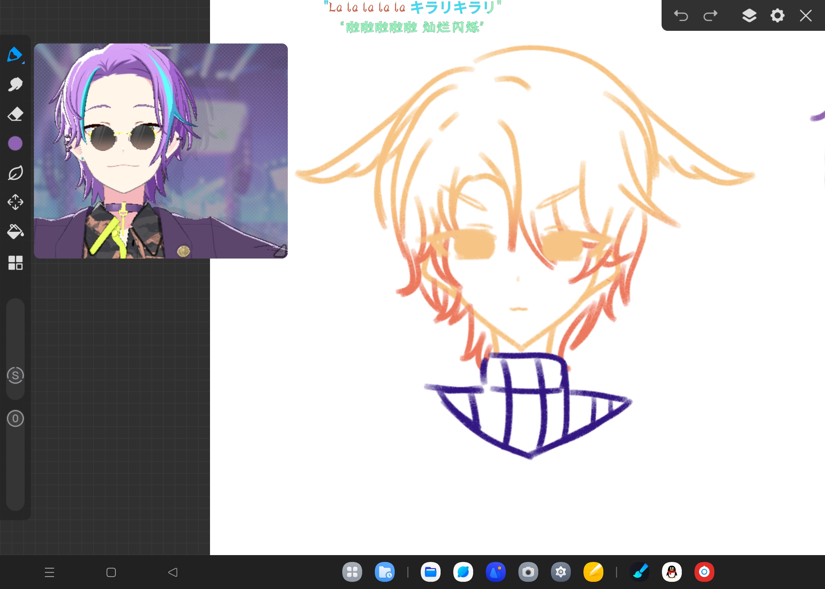Undo the last stroke

tap(681, 16)
